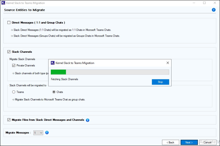The width and height of the screenshot is (220, 146).
Task: Click the green fetching progress bar
Action: click(x=110, y=72)
